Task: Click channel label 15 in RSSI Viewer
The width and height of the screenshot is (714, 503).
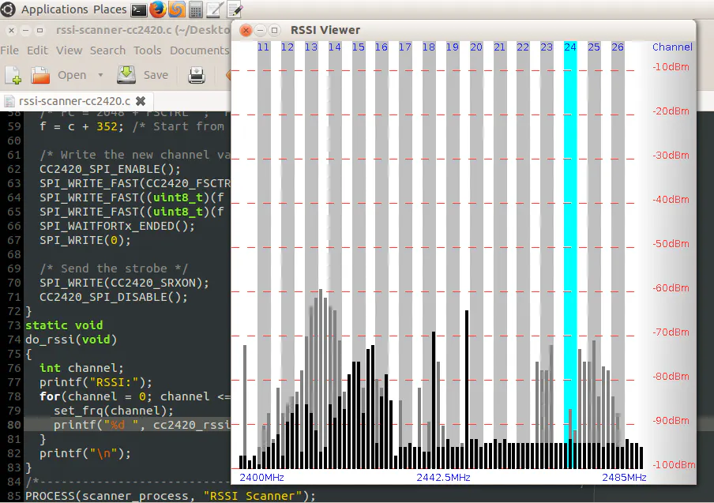Action: [359, 47]
